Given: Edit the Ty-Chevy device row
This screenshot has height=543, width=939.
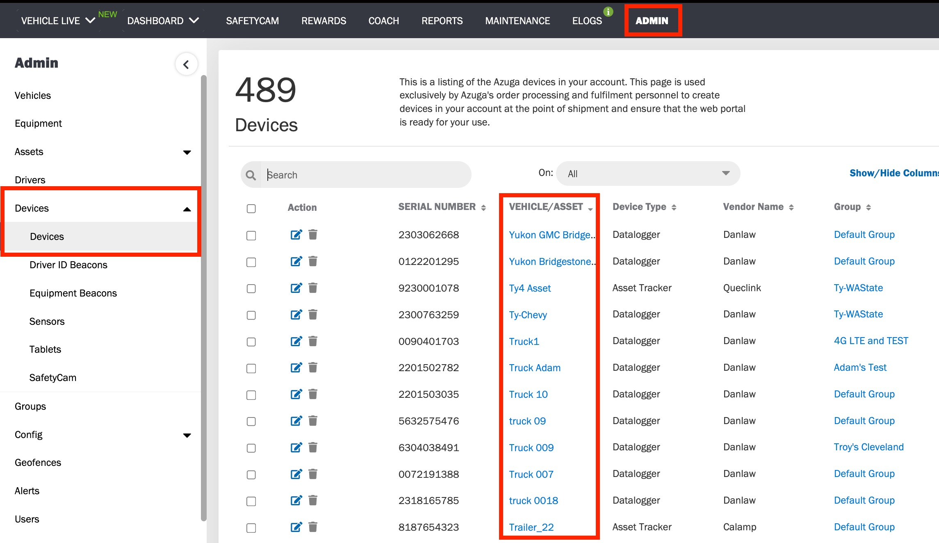Looking at the screenshot, I should [x=296, y=315].
